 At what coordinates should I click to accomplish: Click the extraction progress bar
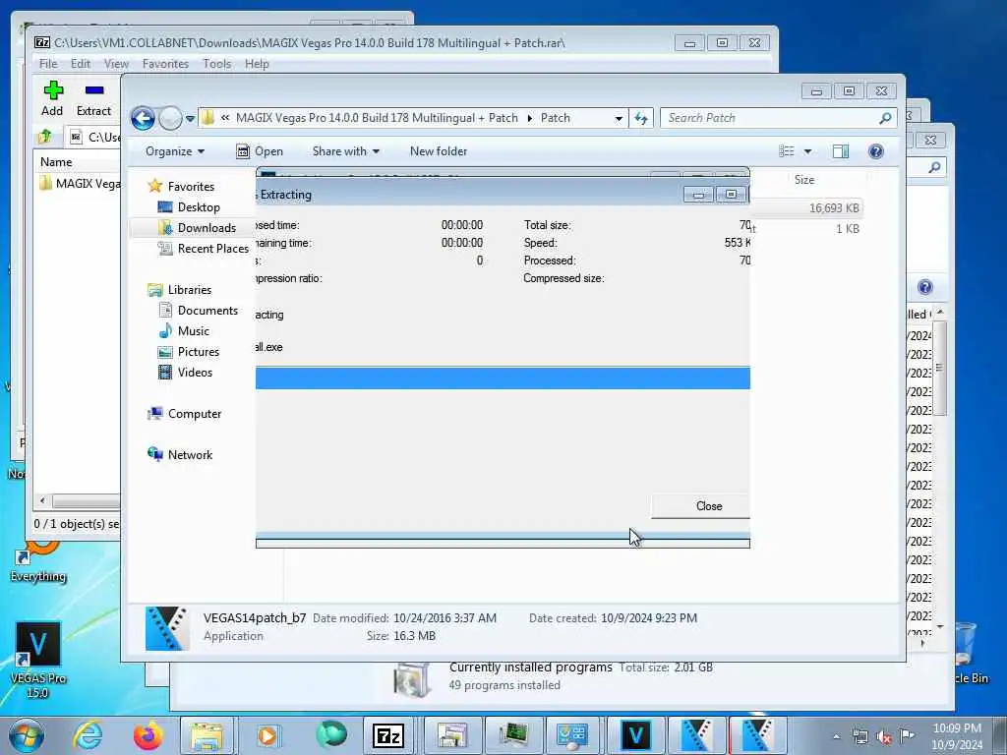[x=503, y=378]
